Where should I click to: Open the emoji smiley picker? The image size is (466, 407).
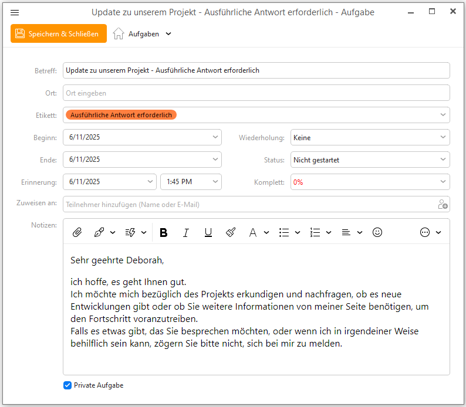[x=377, y=232]
